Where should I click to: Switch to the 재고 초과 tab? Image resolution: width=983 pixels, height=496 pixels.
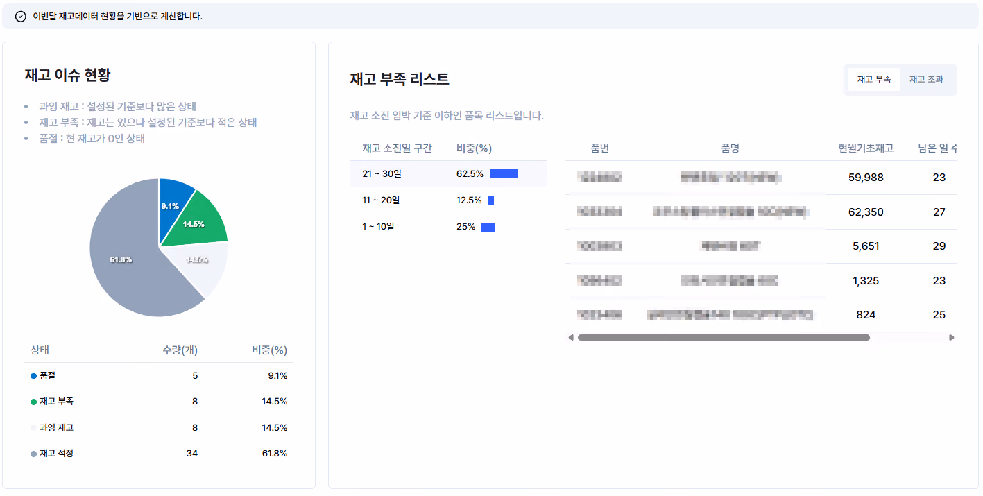(926, 80)
